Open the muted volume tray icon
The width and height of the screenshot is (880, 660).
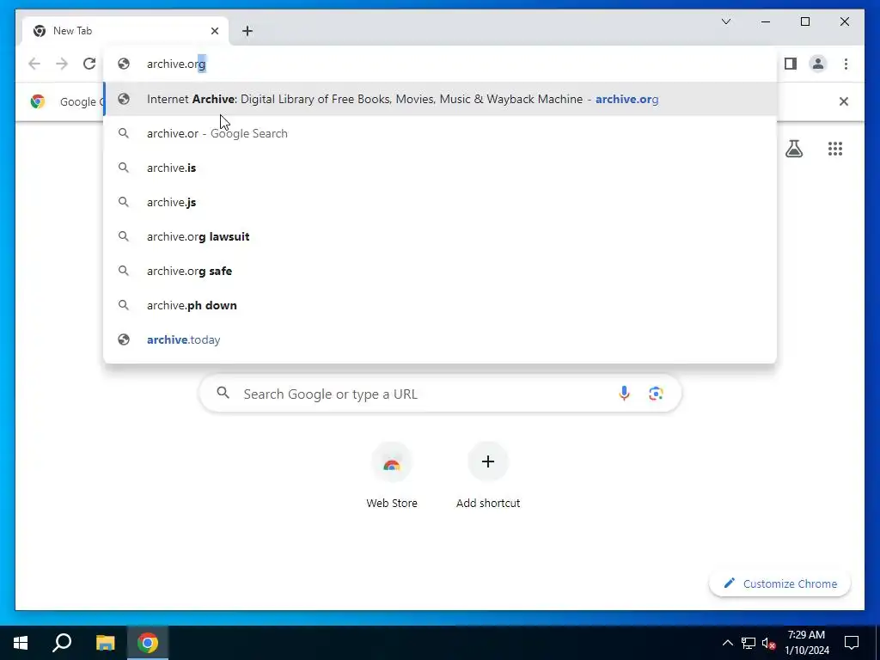click(768, 643)
